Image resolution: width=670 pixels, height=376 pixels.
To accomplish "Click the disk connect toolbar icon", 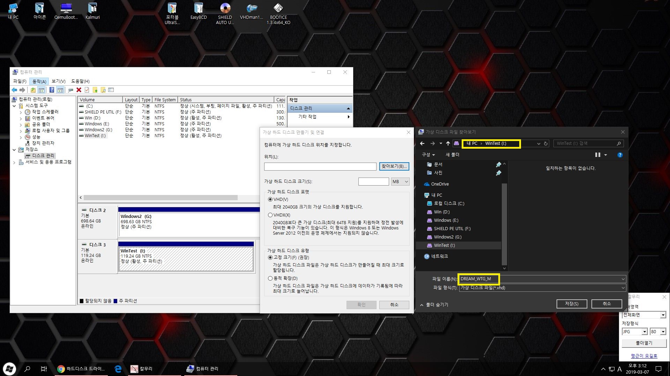I will 71,90.
